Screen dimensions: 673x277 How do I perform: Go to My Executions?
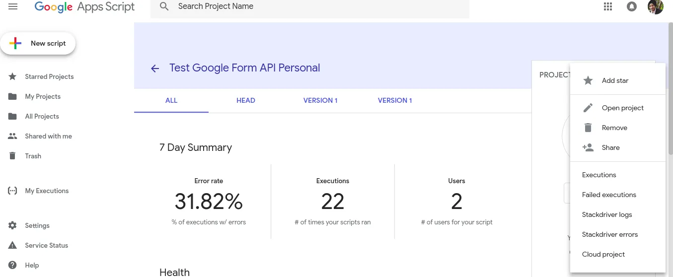[x=47, y=191]
